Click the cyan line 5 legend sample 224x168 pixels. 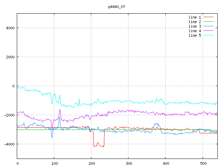208,35
